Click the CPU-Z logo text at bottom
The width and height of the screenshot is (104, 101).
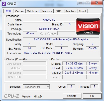point(12,96)
